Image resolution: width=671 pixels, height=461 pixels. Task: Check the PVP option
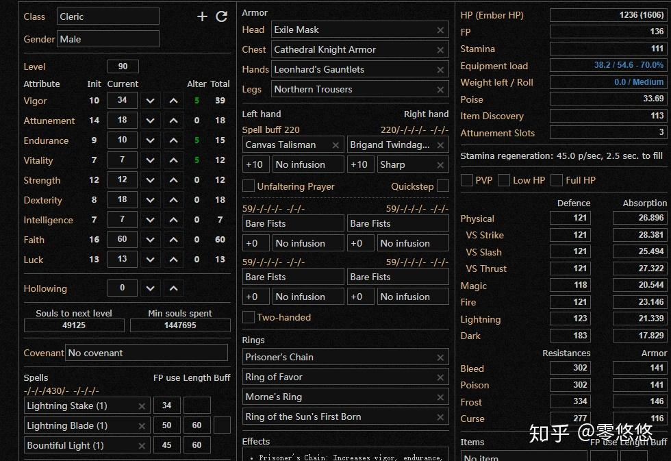click(466, 180)
